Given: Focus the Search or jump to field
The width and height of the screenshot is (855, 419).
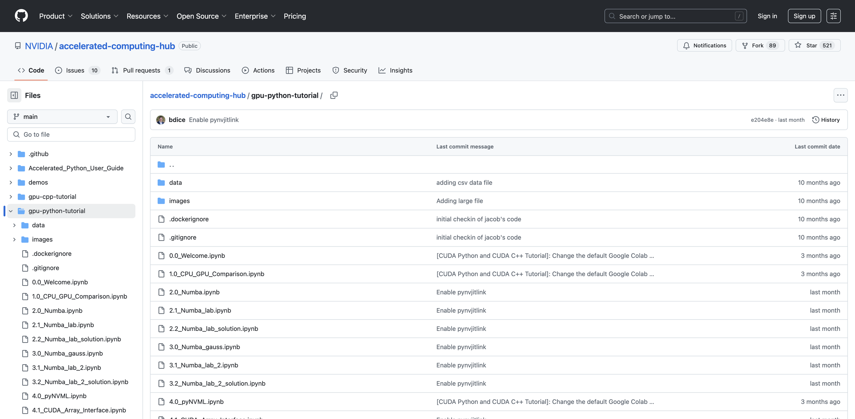Looking at the screenshot, I should (675, 16).
